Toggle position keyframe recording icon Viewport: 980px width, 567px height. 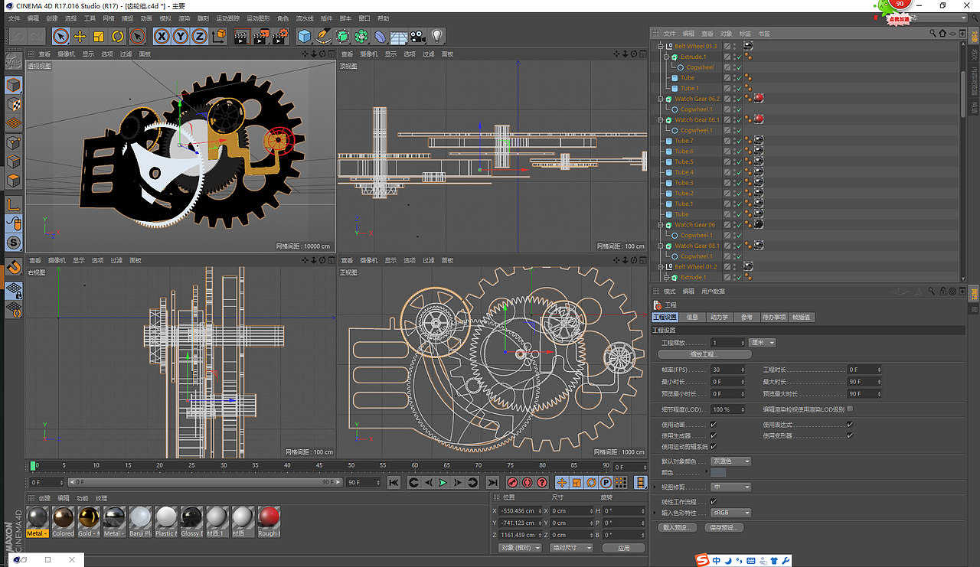[x=562, y=483]
